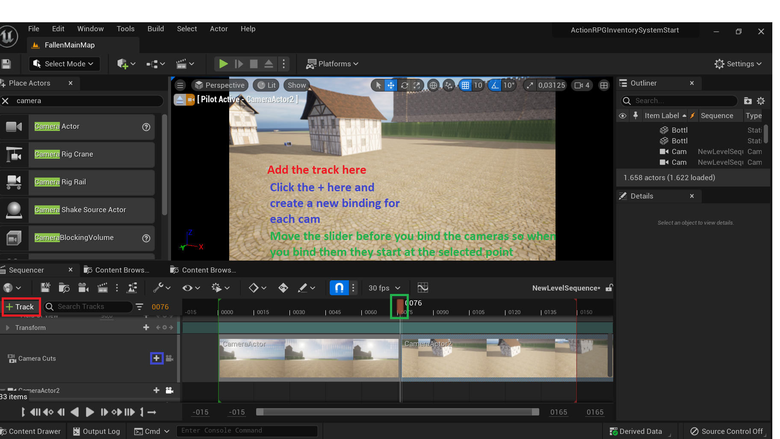The image size is (780, 439).
Task: Click the Search Tracks field in Sequencer
Action: (x=89, y=307)
